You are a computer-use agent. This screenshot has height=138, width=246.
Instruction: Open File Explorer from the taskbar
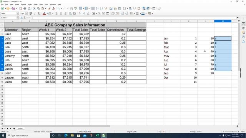coord(72,135)
